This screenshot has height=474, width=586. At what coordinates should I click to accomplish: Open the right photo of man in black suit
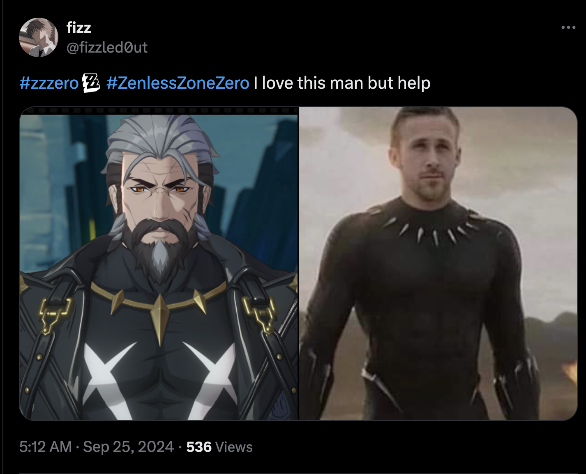(x=438, y=263)
